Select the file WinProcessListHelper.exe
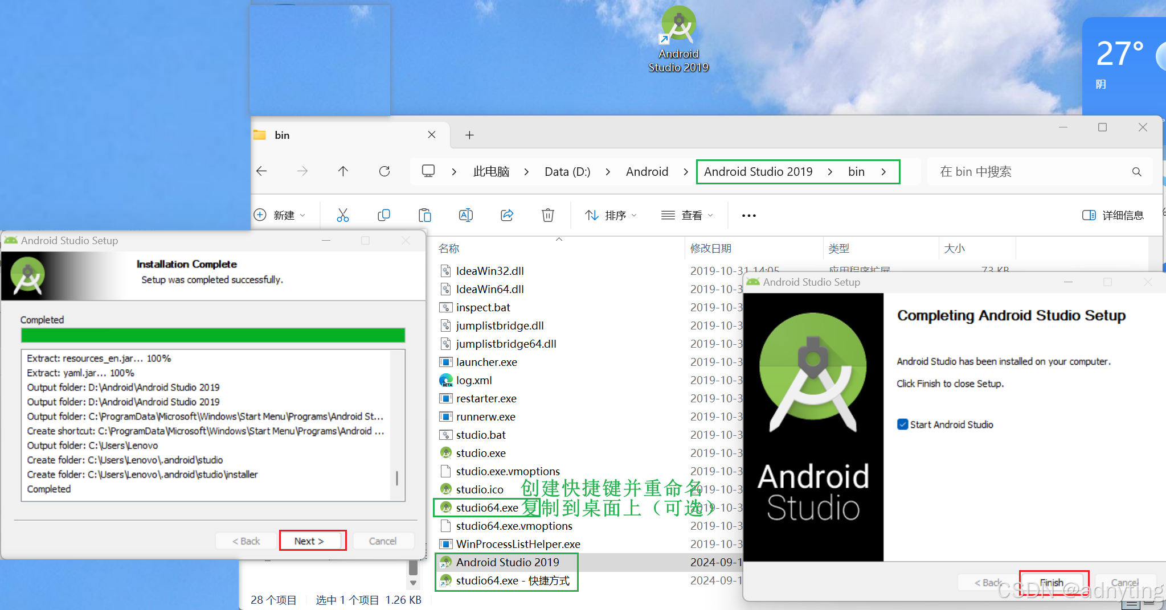Viewport: 1166px width, 610px height. tap(518, 544)
